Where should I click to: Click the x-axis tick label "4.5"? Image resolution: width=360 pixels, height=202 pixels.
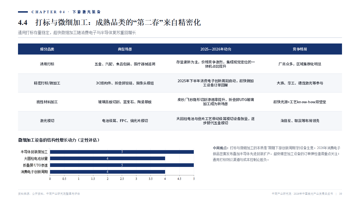[179, 179]
